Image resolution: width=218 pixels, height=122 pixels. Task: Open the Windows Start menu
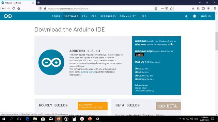(x=4, y=119)
